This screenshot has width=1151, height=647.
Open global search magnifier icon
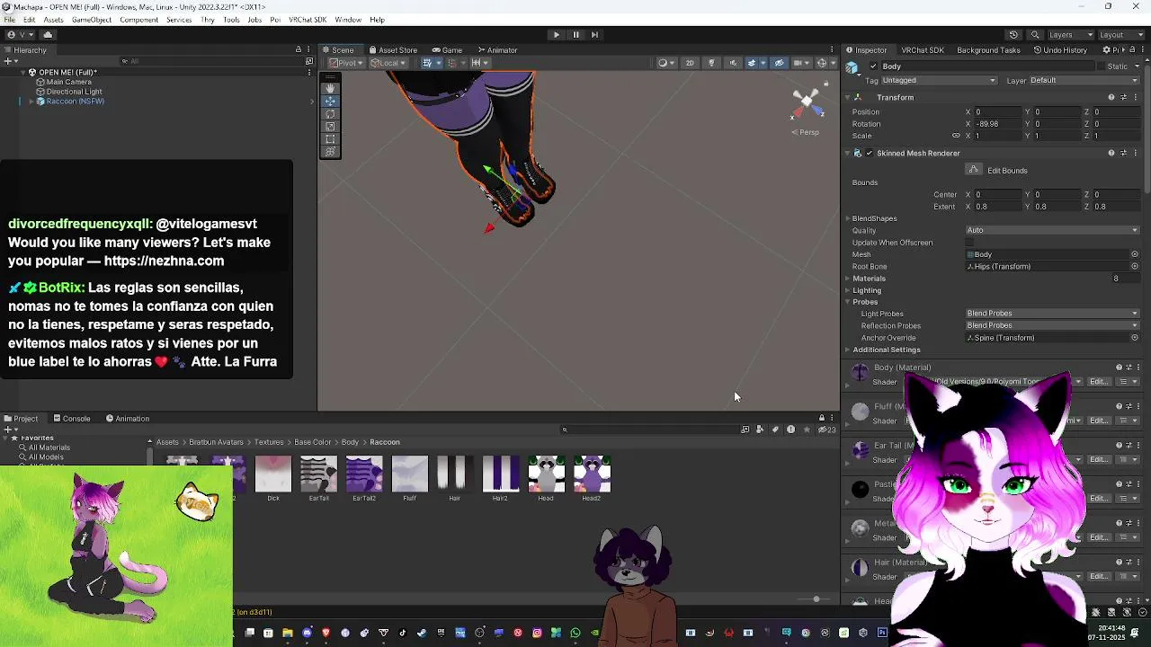[1035, 34]
